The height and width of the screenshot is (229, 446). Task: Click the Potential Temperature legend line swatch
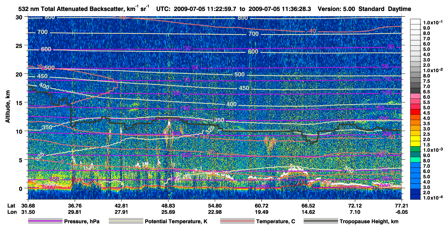coord(126,221)
